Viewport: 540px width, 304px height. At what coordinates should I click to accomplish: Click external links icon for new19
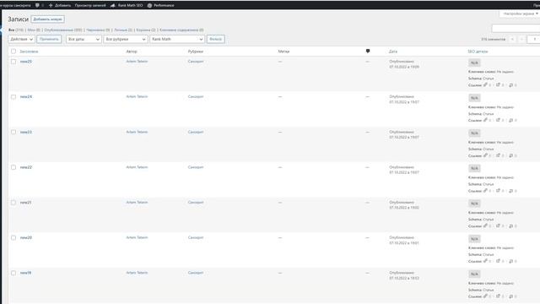(498, 296)
